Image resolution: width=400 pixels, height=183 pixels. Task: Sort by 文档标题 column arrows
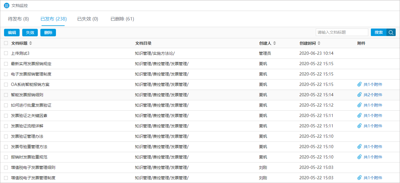pyautogui.click(x=31, y=43)
